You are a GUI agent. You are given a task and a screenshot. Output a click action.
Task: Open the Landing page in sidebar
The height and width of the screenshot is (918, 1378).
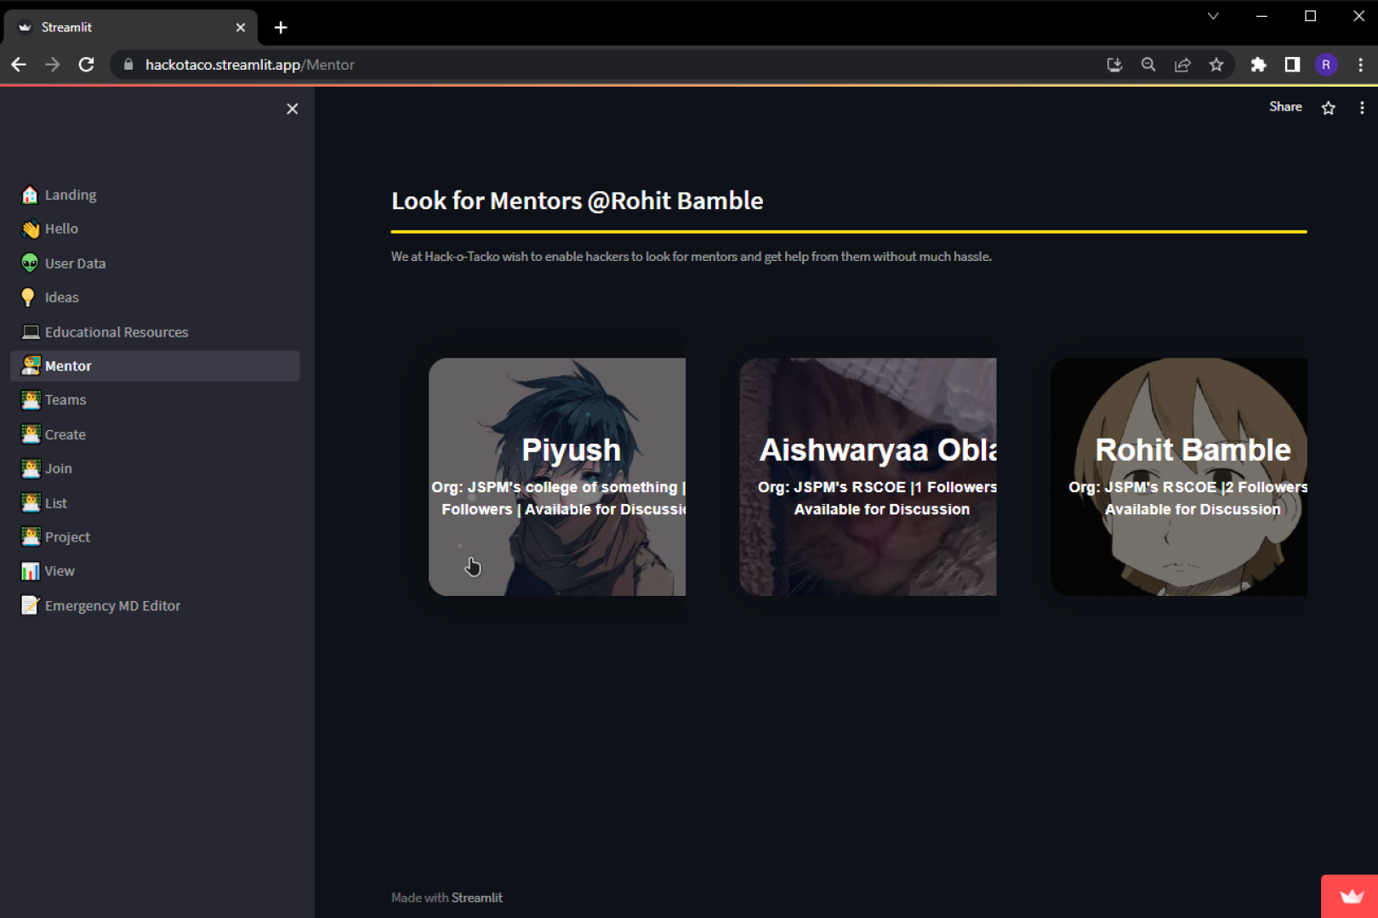click(x=155, y=195)
